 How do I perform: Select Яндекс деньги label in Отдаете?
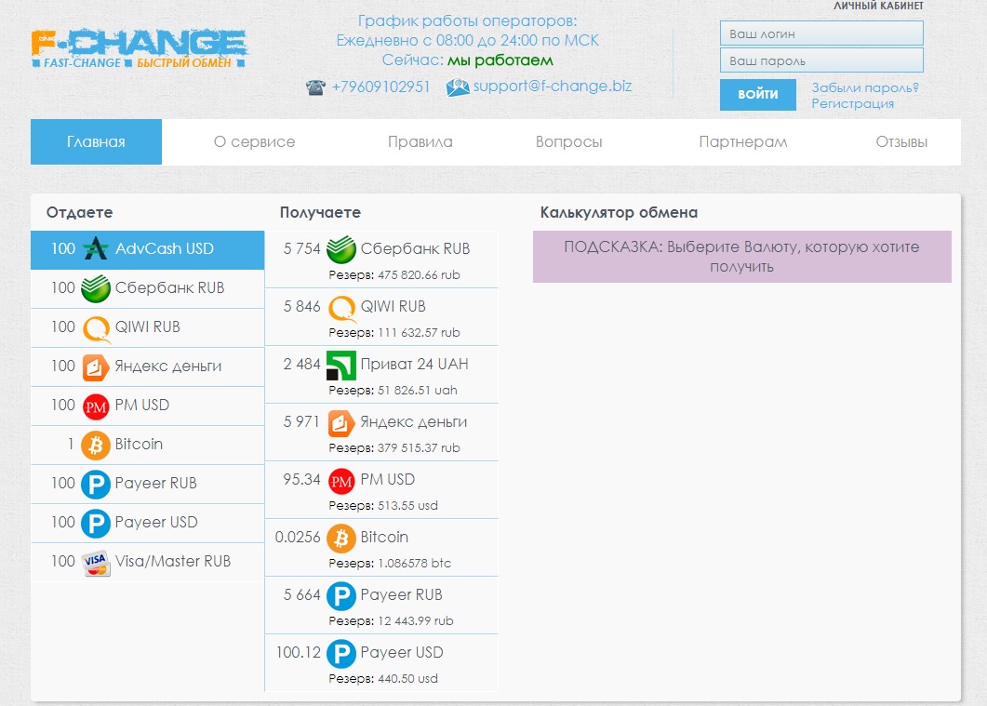[x=168, y=366]
